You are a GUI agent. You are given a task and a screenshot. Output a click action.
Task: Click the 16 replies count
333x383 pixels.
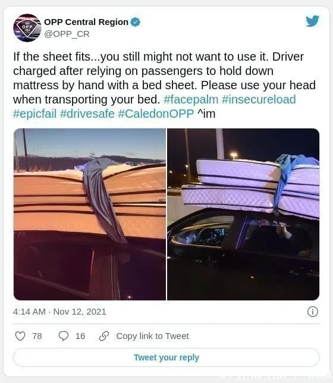[x=80, y=336]
